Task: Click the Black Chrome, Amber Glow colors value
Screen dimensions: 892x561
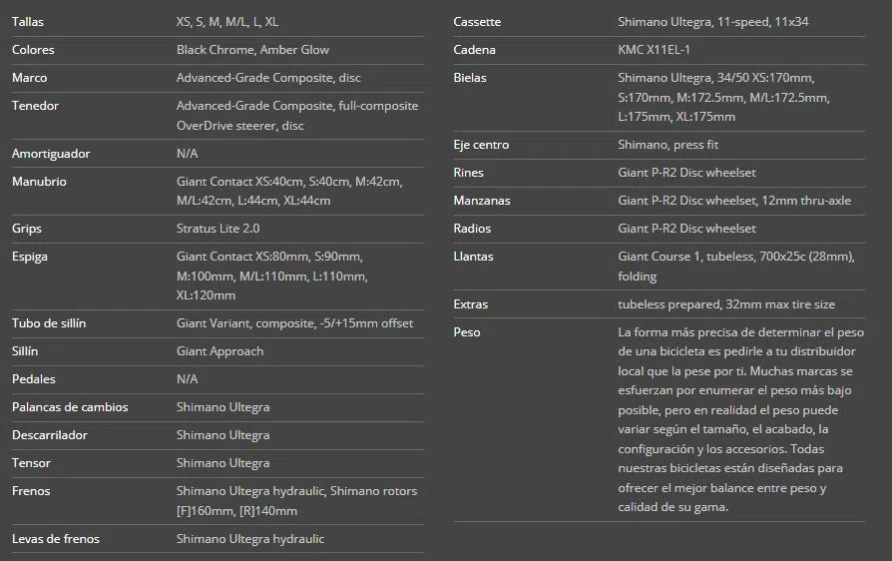Action: [x=252, y=50]
